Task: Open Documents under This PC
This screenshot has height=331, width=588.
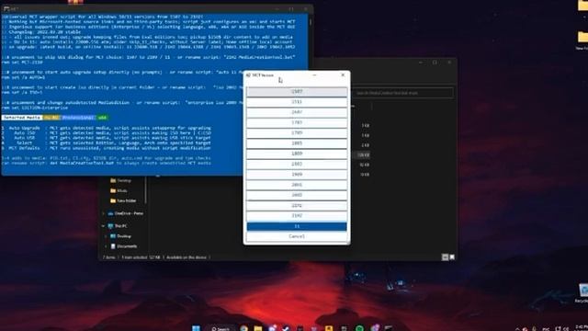Action: 123,246
